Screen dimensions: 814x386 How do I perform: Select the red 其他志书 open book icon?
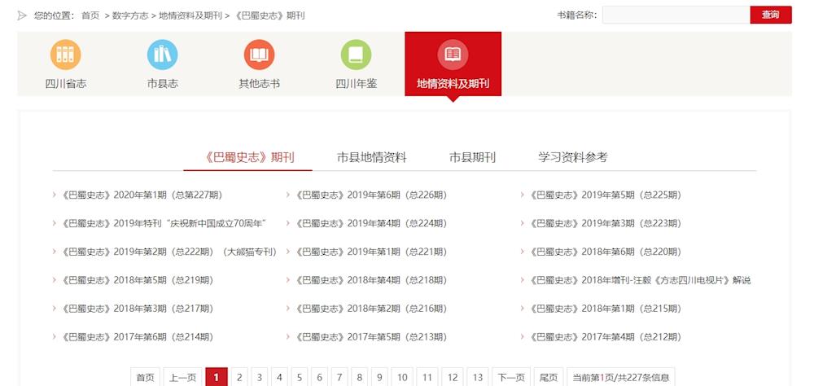pos(259,55)
